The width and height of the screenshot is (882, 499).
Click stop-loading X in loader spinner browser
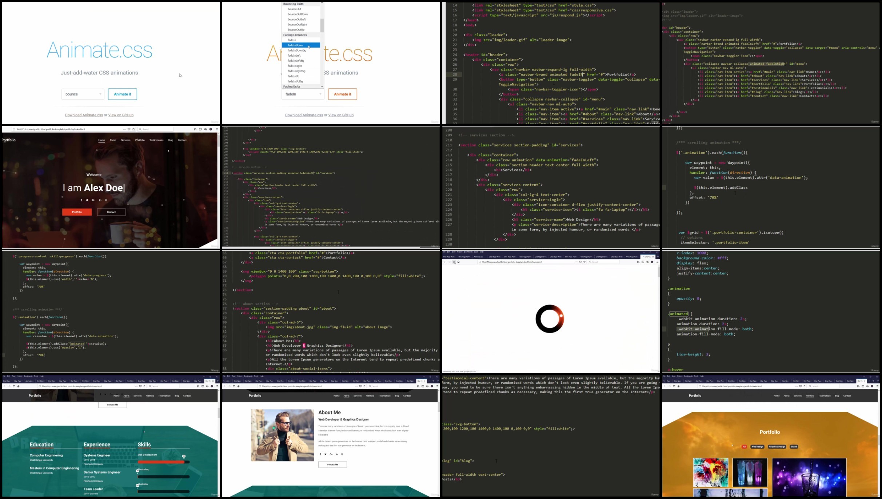[454, 262]
